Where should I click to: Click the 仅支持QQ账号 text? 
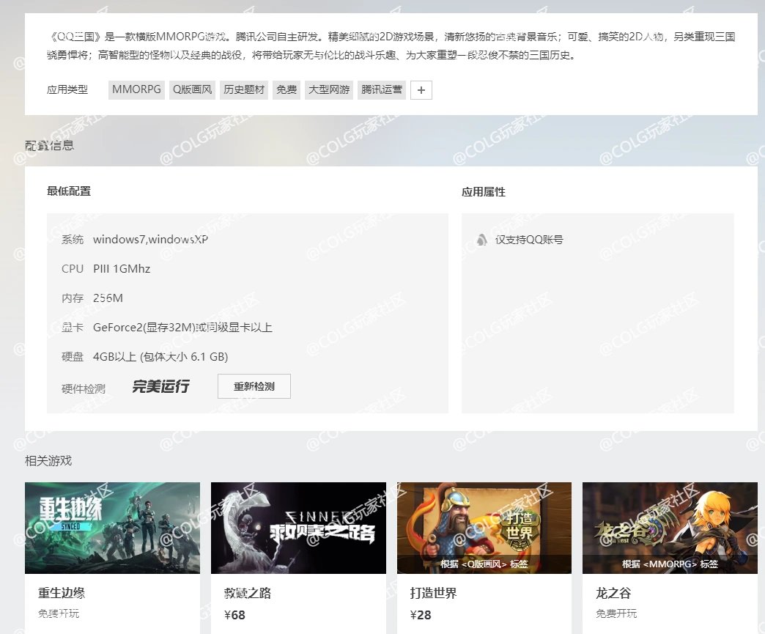(529, 240)
